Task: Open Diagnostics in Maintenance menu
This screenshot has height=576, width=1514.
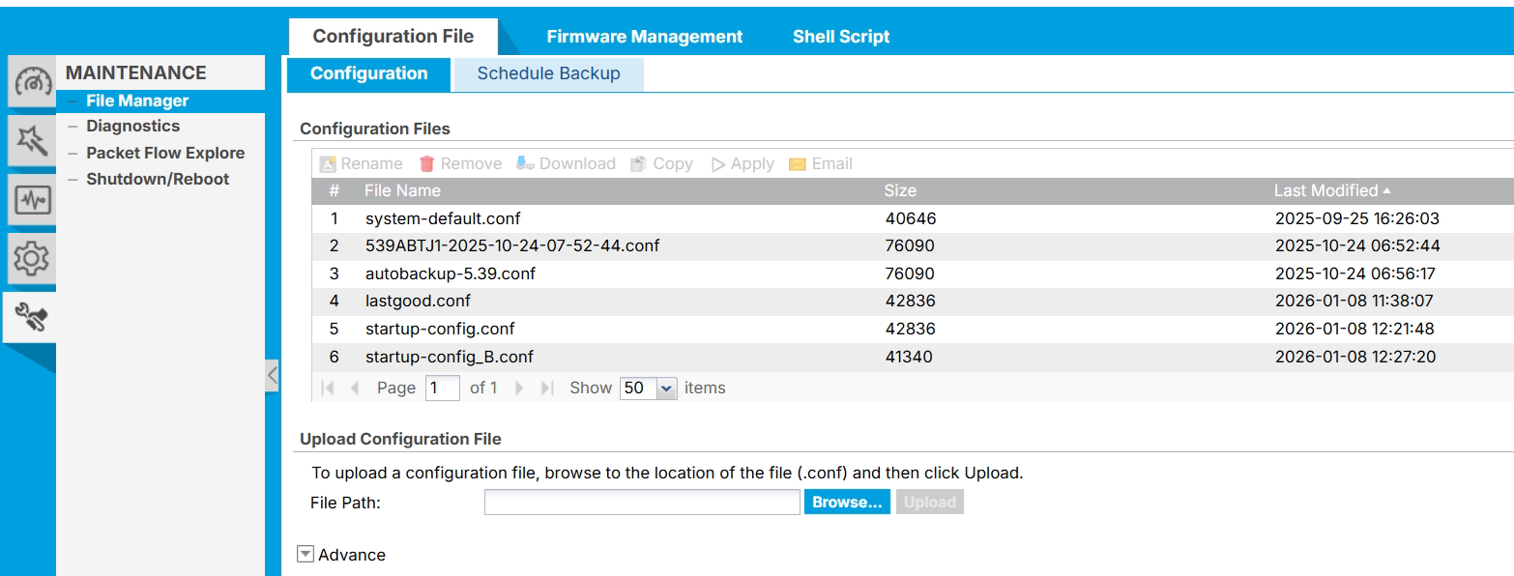Action: [x=133, y=126]
